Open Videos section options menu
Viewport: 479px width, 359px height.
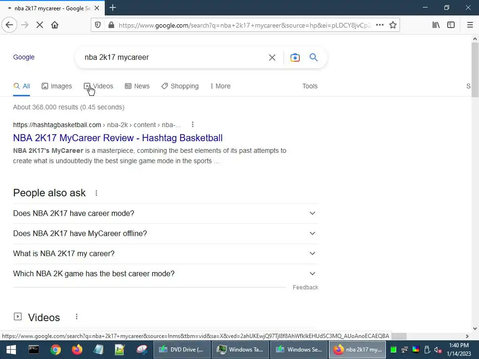pyautogui.click(x=77, y=317)
